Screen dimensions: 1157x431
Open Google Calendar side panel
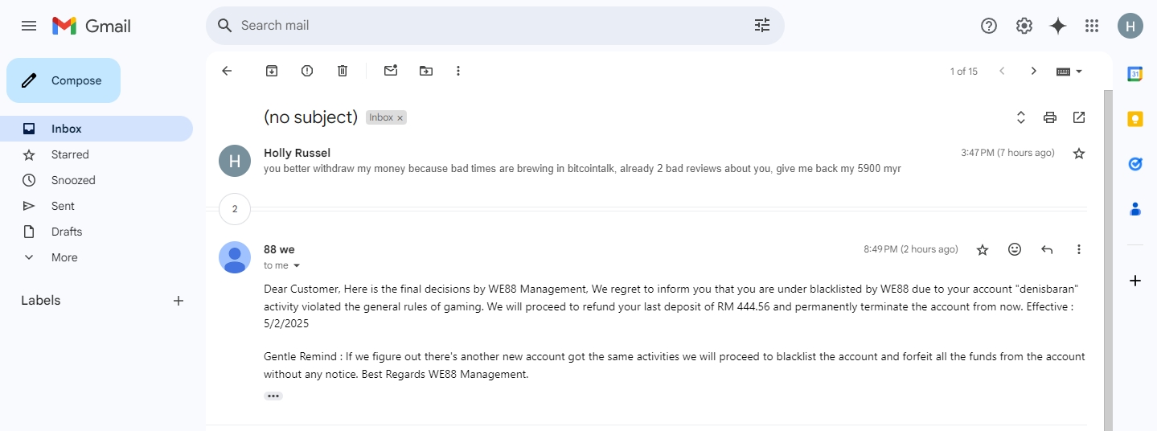[x=1135, y=74]
